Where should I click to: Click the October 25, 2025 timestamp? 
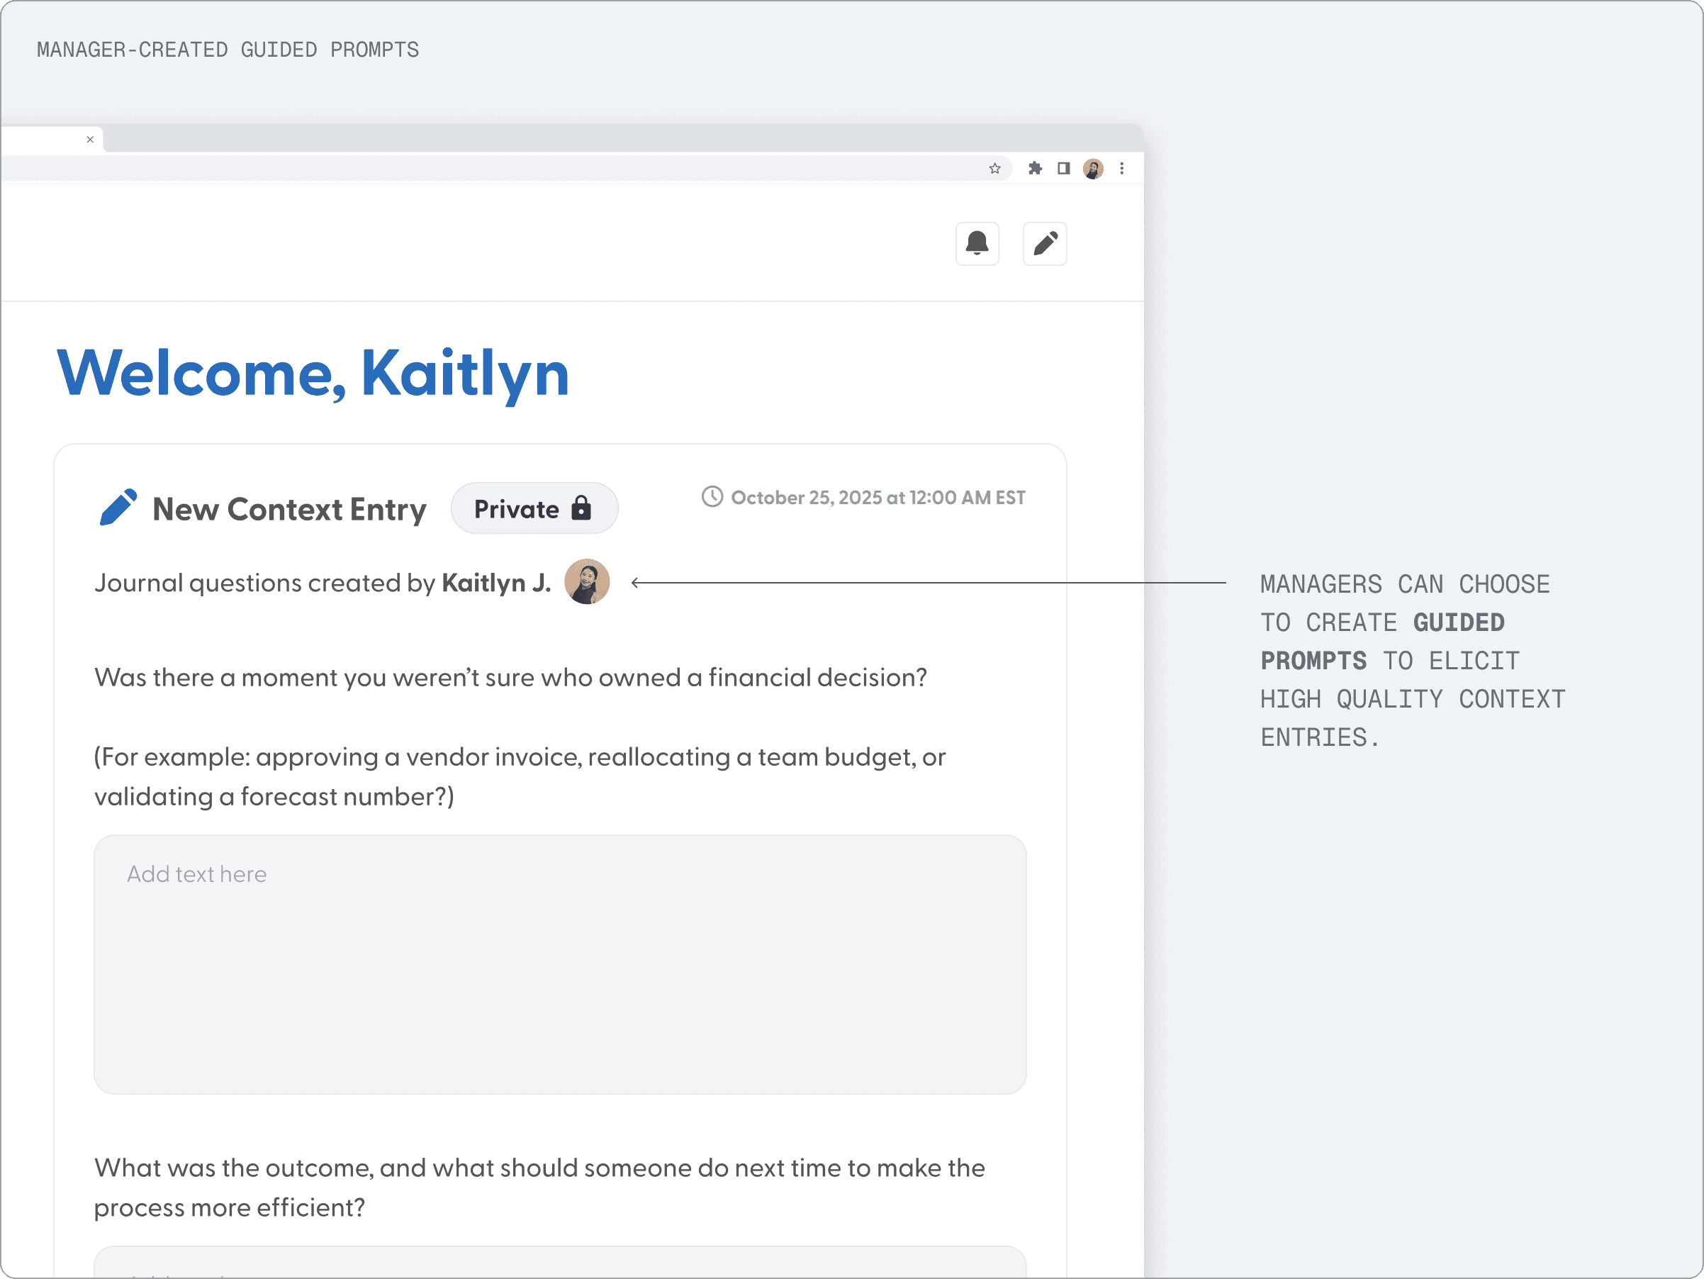[x=878, y=498]
